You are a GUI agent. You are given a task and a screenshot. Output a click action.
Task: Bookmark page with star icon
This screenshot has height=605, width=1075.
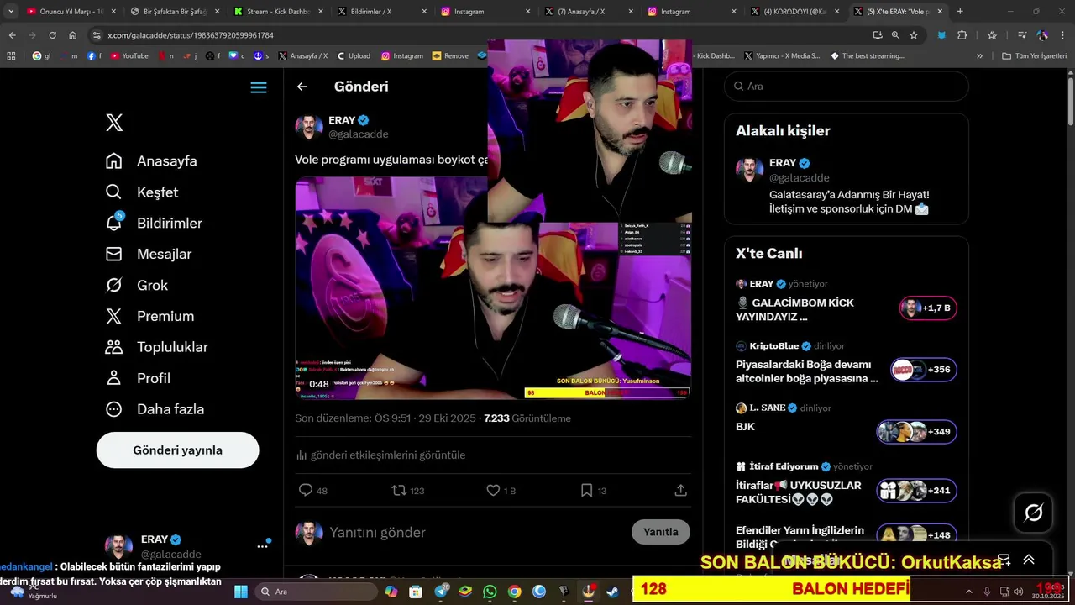(914, 35)
